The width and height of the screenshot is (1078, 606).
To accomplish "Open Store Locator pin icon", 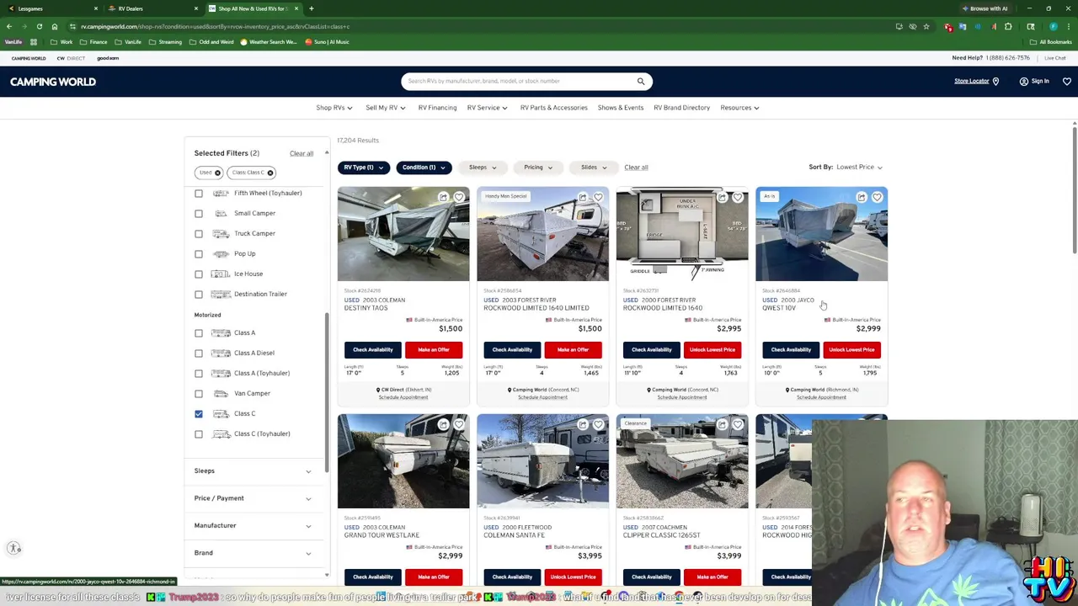I will pos(995,82).
